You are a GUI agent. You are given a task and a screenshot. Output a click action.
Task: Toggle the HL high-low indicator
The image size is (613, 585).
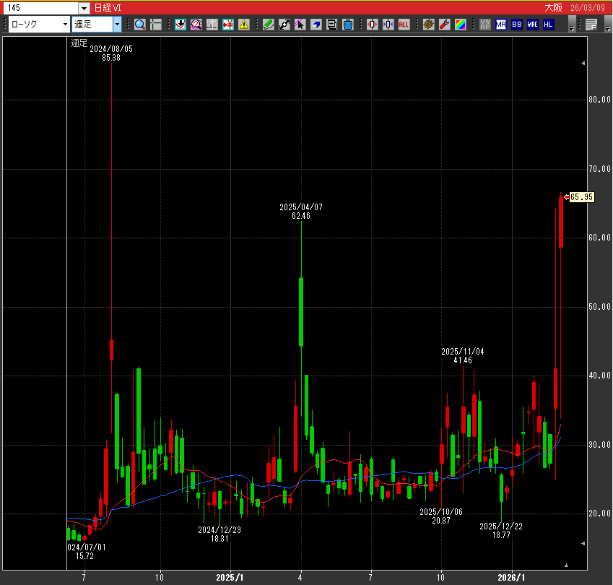548,25
